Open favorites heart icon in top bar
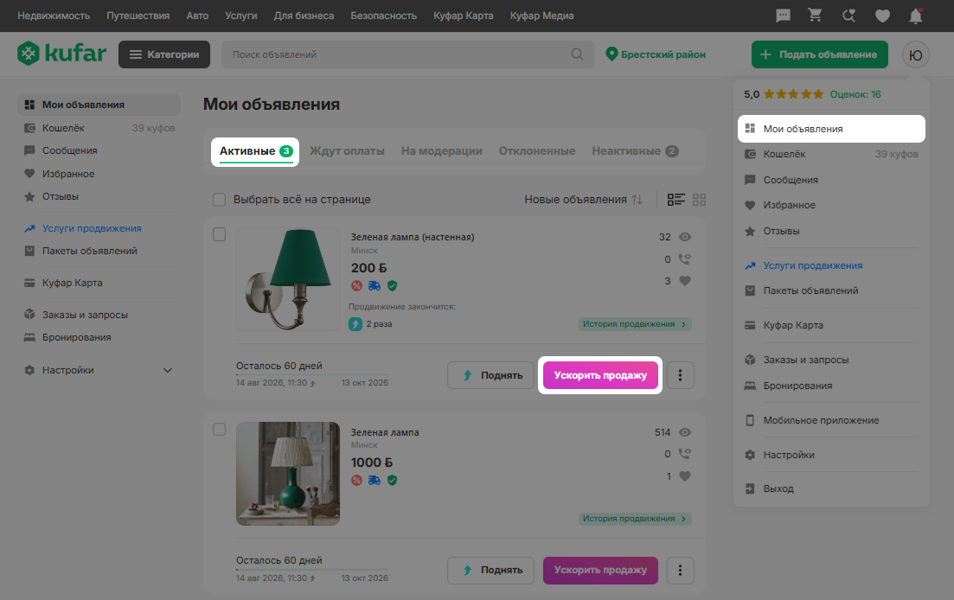Viewport: 954px width, 600px height. [882, 16]
